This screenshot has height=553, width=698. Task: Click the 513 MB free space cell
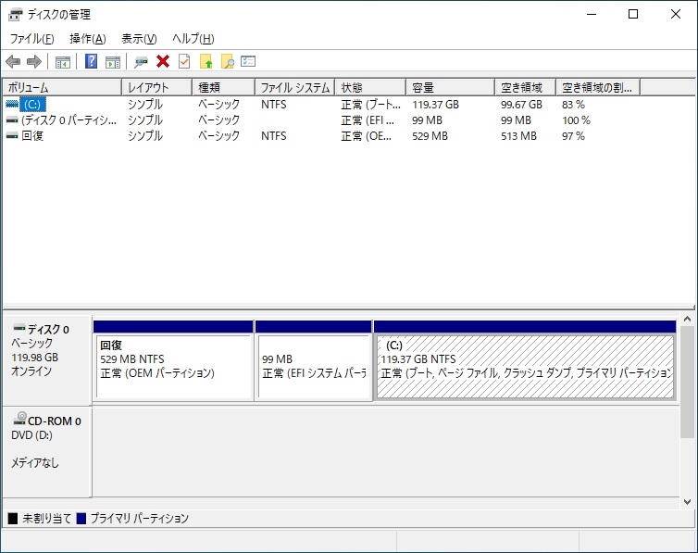coord(518,135)
